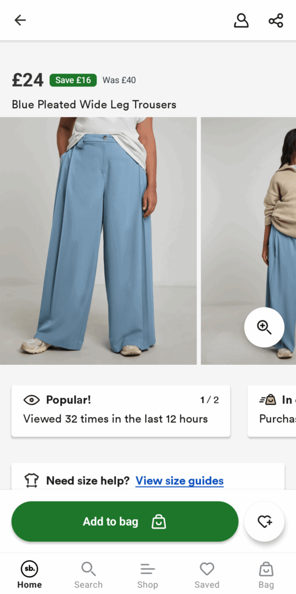Open the account profile icon

tap(241, 20)
